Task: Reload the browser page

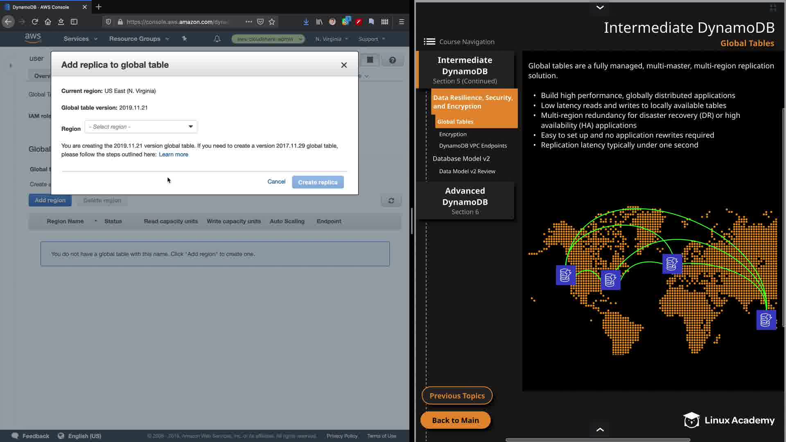Action: tap(35, 22)
